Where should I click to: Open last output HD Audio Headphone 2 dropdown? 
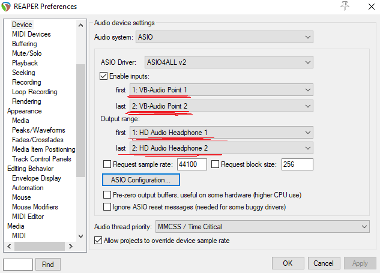point(222,148)
